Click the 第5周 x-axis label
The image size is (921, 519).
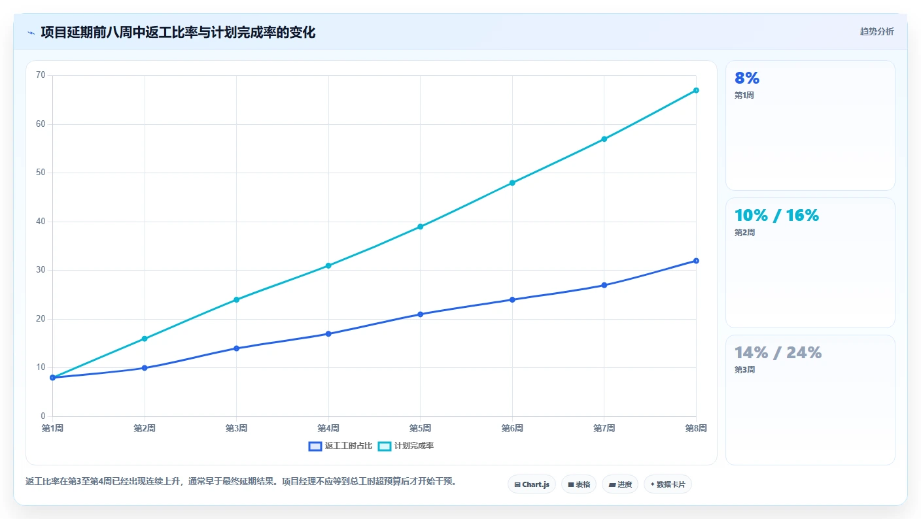coord(420,428)
